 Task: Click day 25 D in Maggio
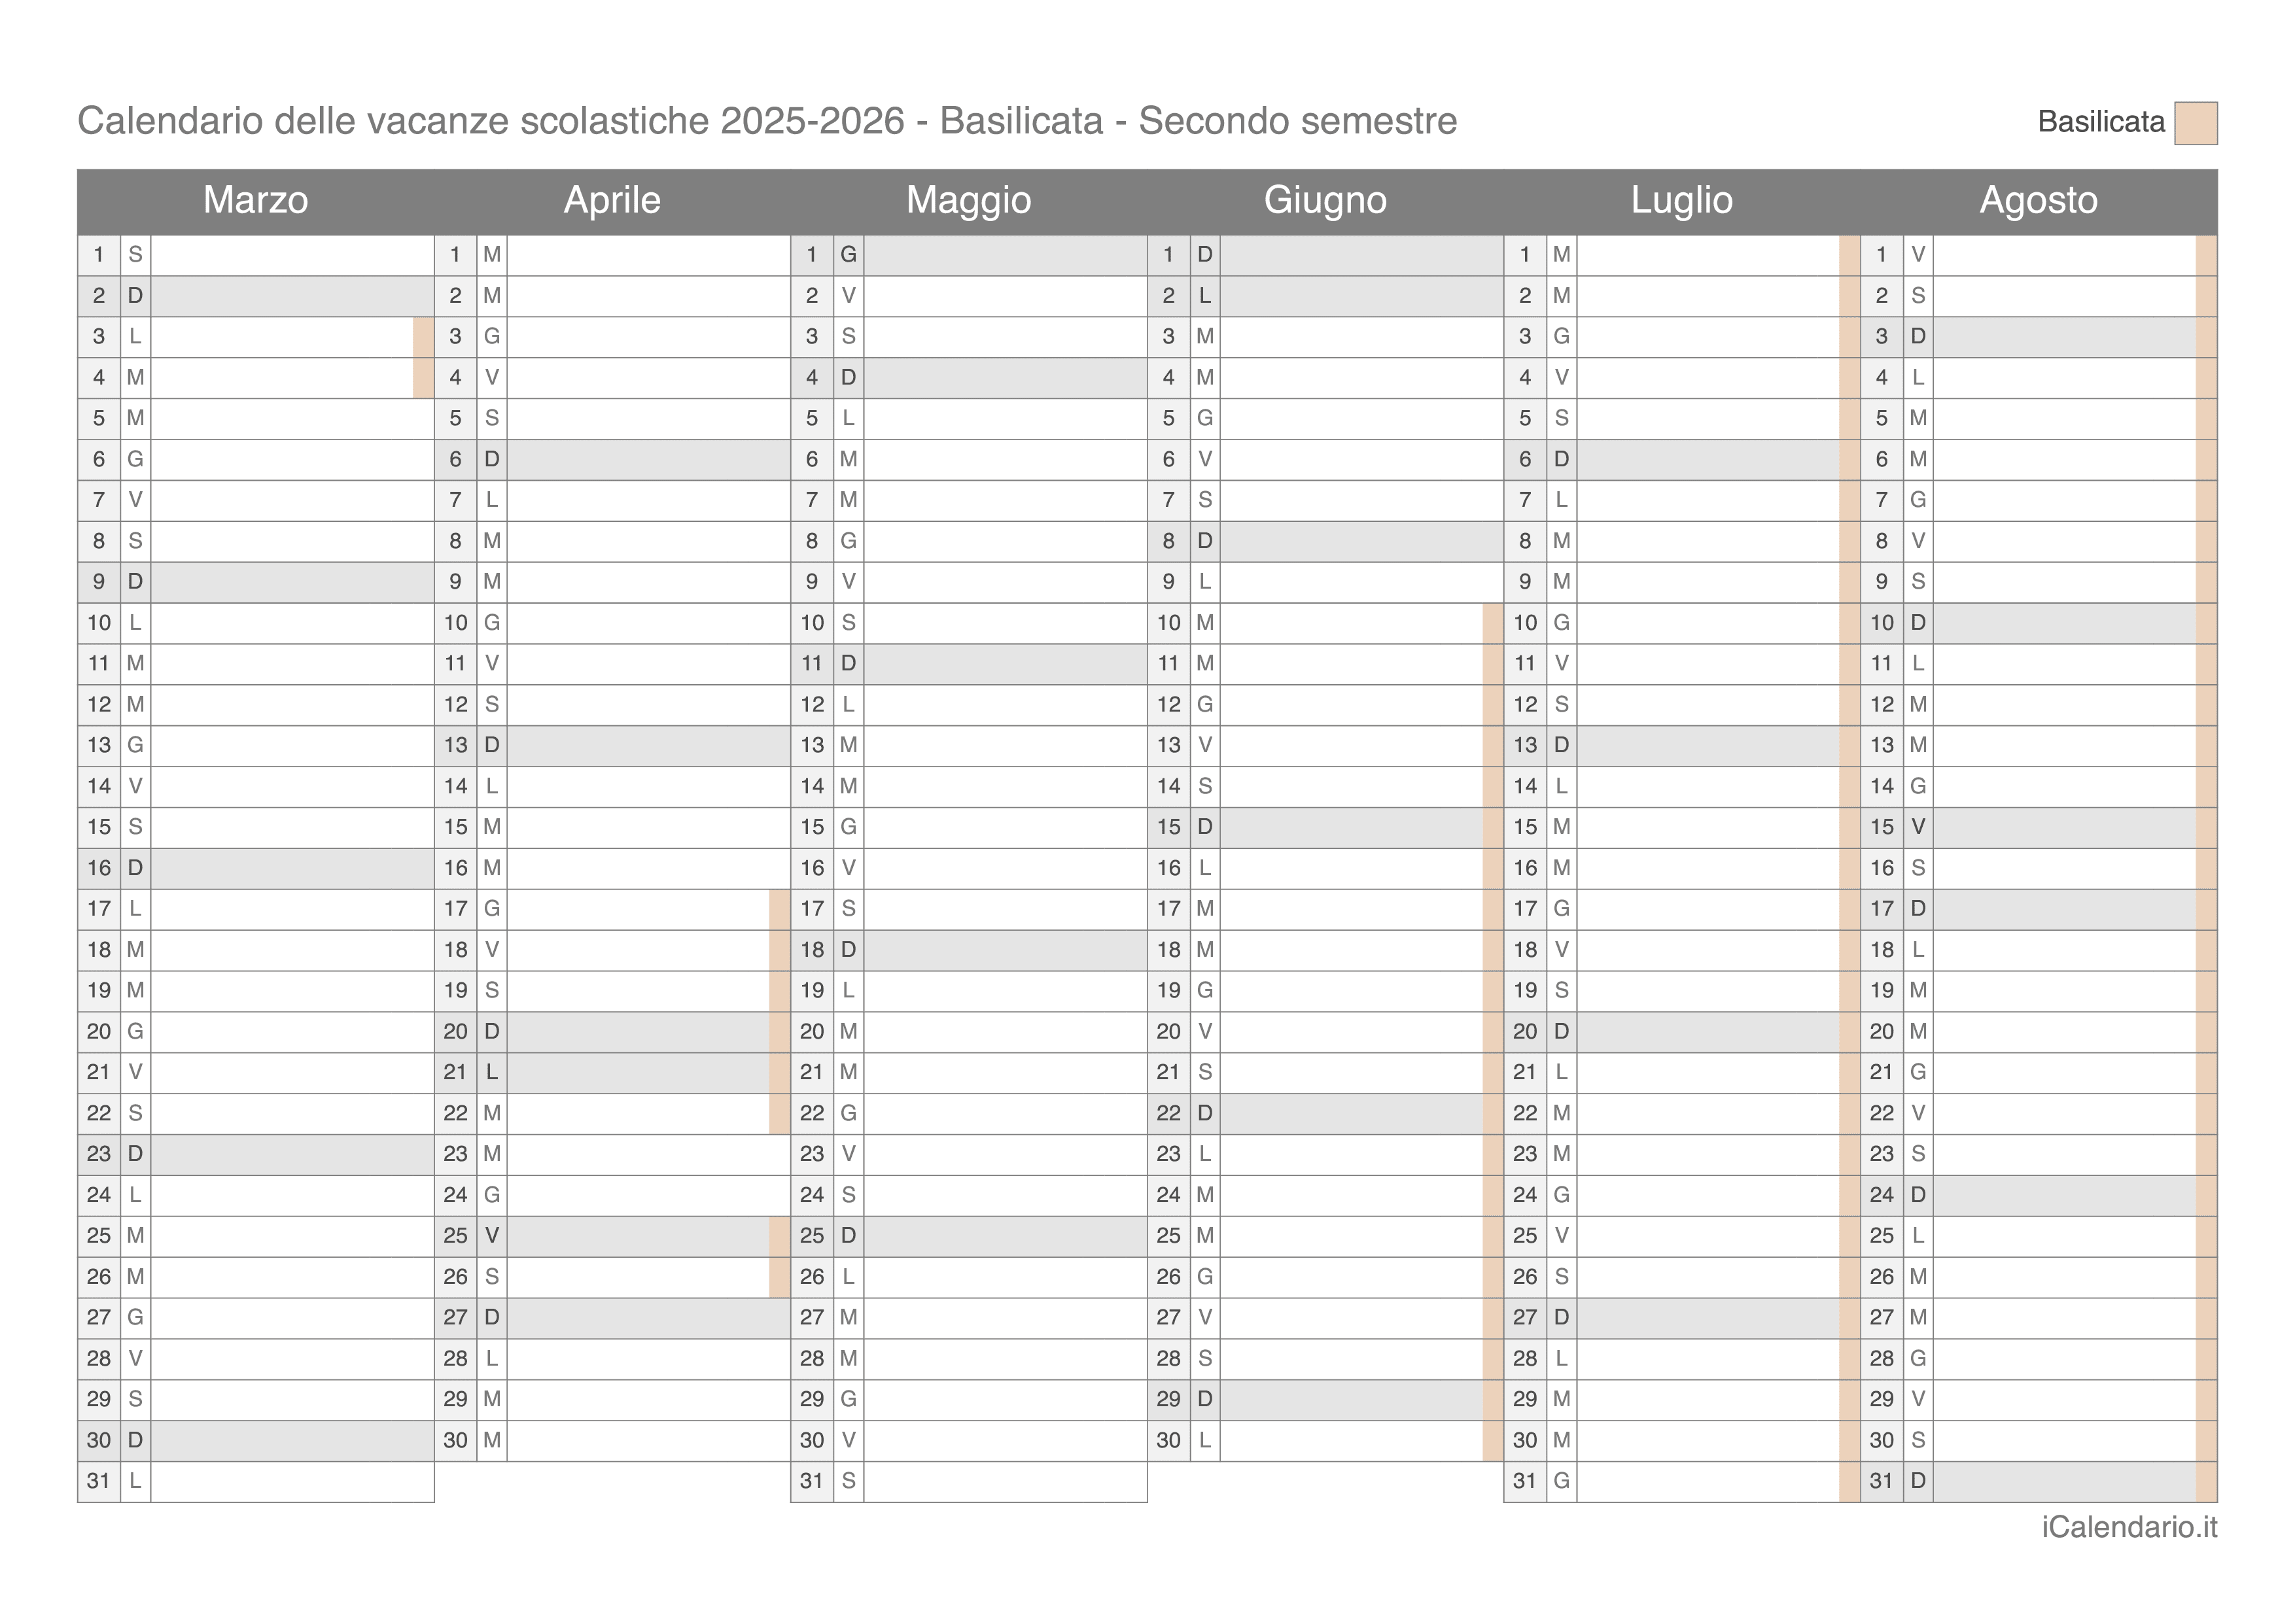coord(969,1236)
